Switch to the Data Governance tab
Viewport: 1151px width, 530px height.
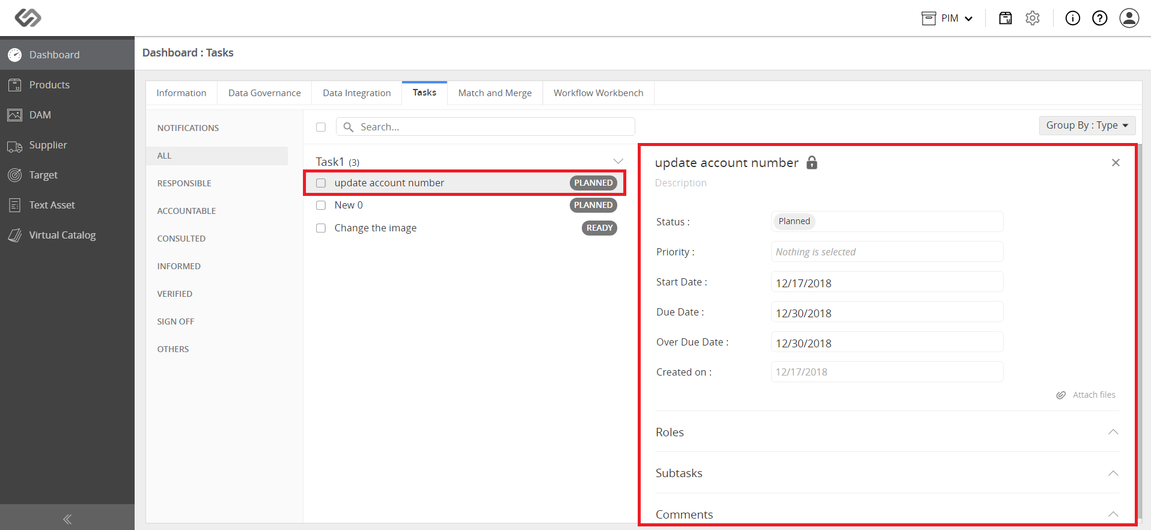coord(264,93)
